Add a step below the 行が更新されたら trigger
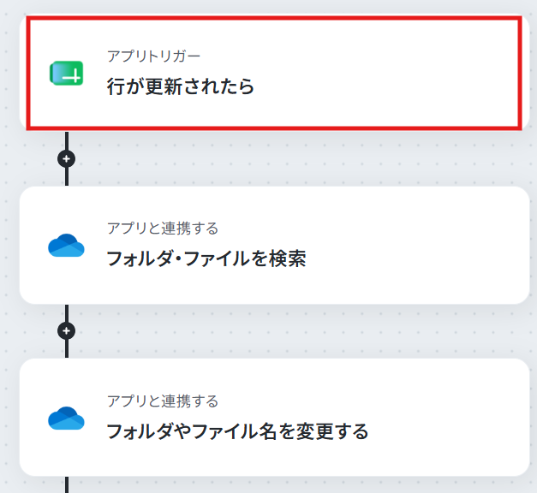Screen dimensions: 537x493 tap(67, 159)
